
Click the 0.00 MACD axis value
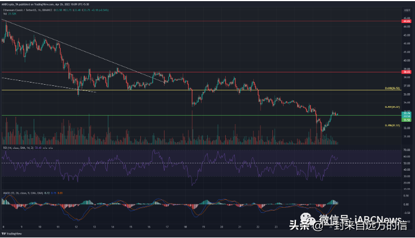(x=407, y=204)
